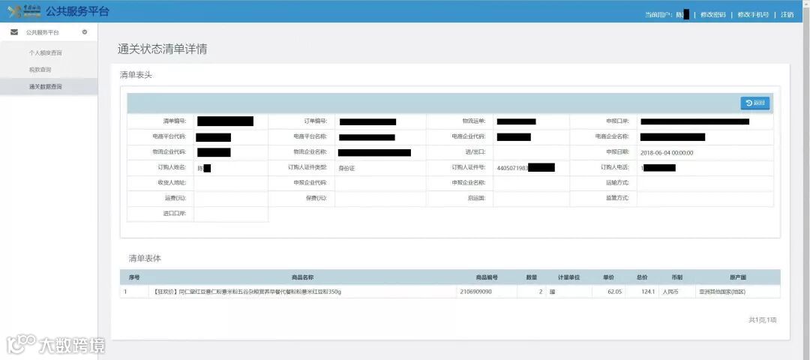The width and height of the screenshot is (810, 360).
Task: Click the 运费(元) field label
Action: click(x=175, y=198)
